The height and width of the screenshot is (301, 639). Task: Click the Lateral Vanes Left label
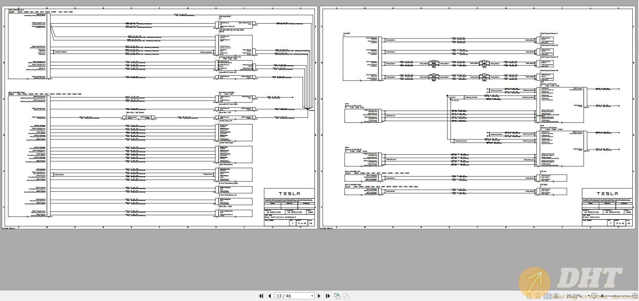226,121
